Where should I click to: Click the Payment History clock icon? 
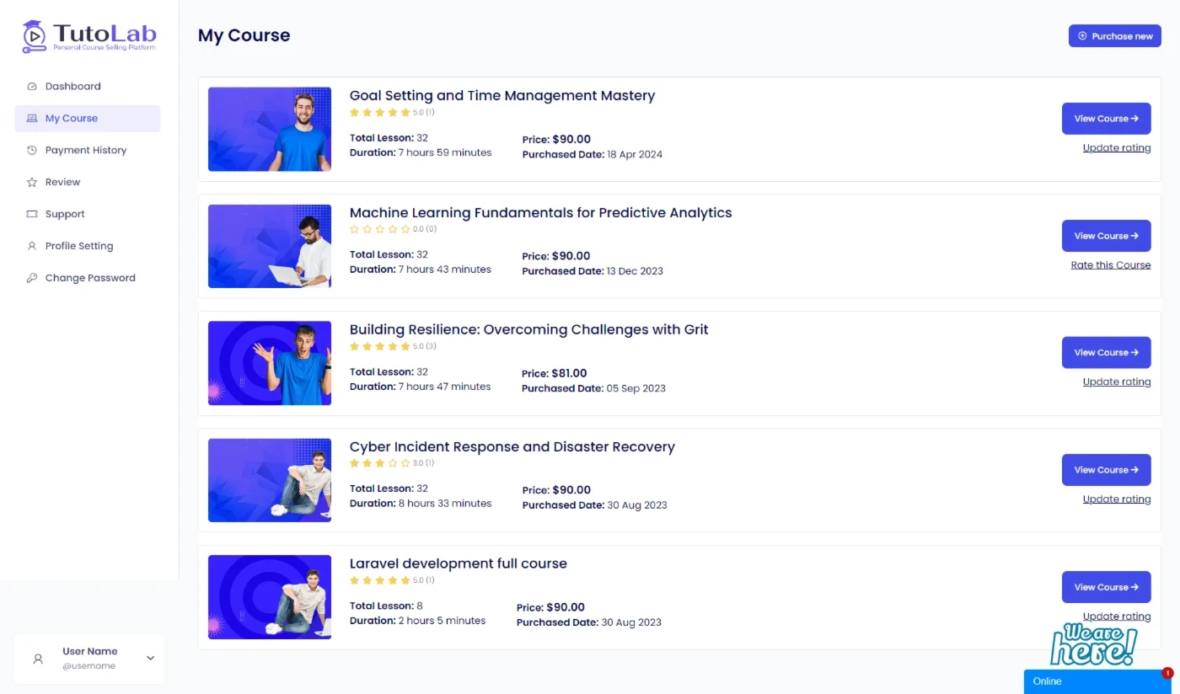pos(32,151)
